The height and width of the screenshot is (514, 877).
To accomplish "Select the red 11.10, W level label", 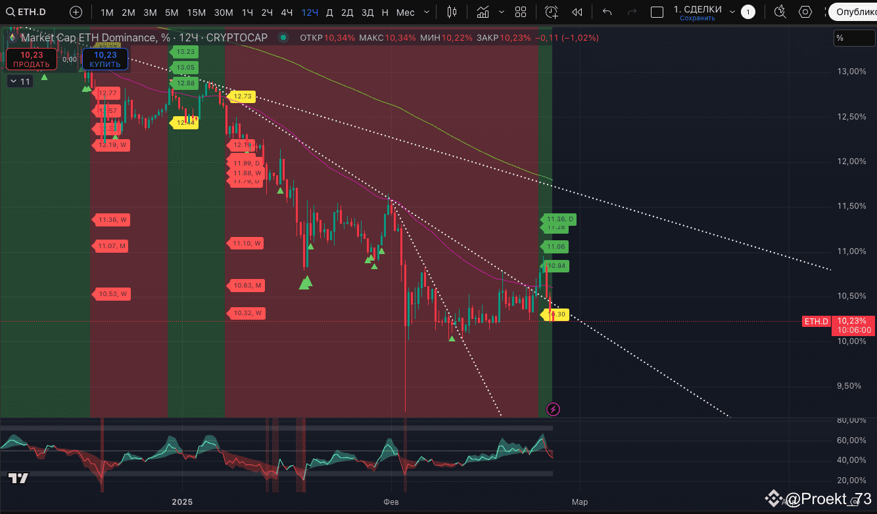I will 247,244.
